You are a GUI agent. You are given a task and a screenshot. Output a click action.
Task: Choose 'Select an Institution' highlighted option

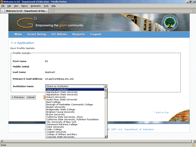click(75, 89)
